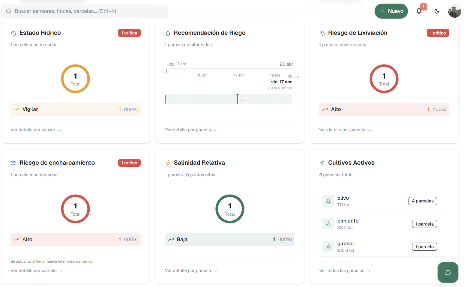Viewport: 467px width, 287px height.
Task: Focus the sensor search field
Action: tap(85, 11)
